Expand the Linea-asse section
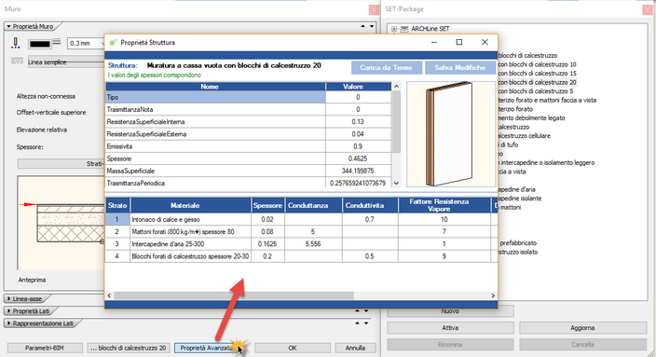 (x=8, y=299)
